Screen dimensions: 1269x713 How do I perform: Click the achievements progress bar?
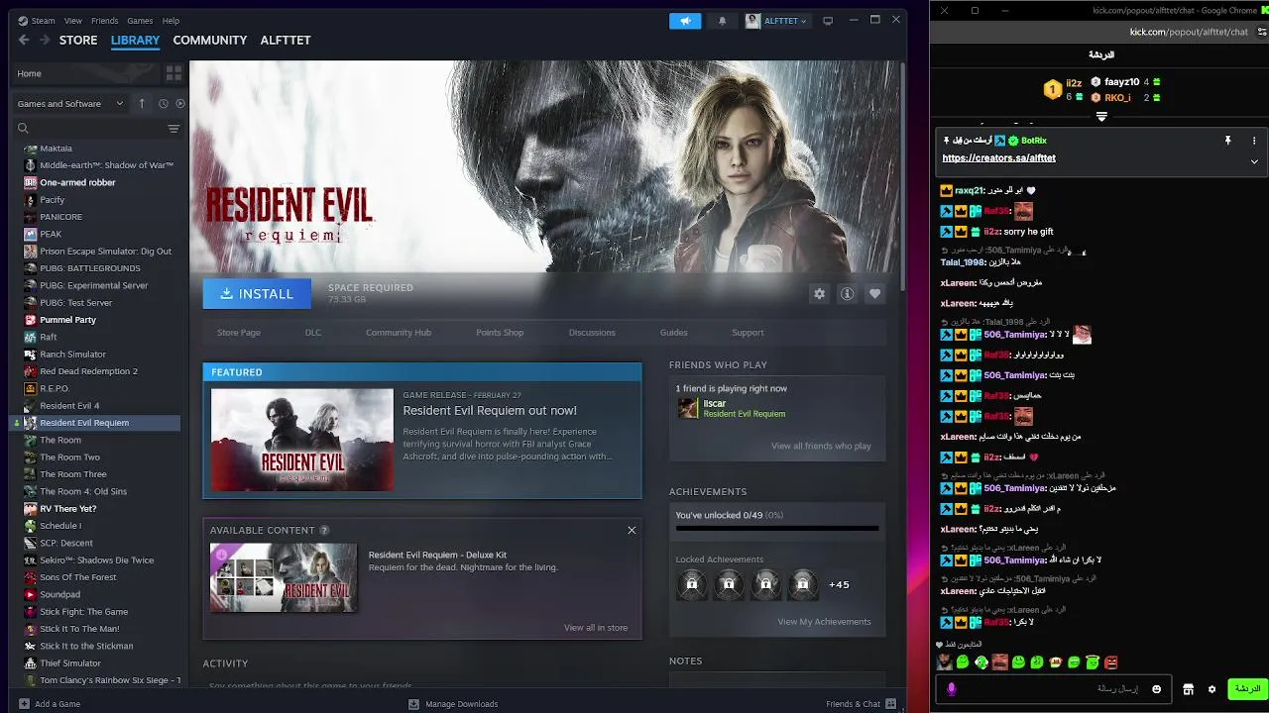click(777, 529)
